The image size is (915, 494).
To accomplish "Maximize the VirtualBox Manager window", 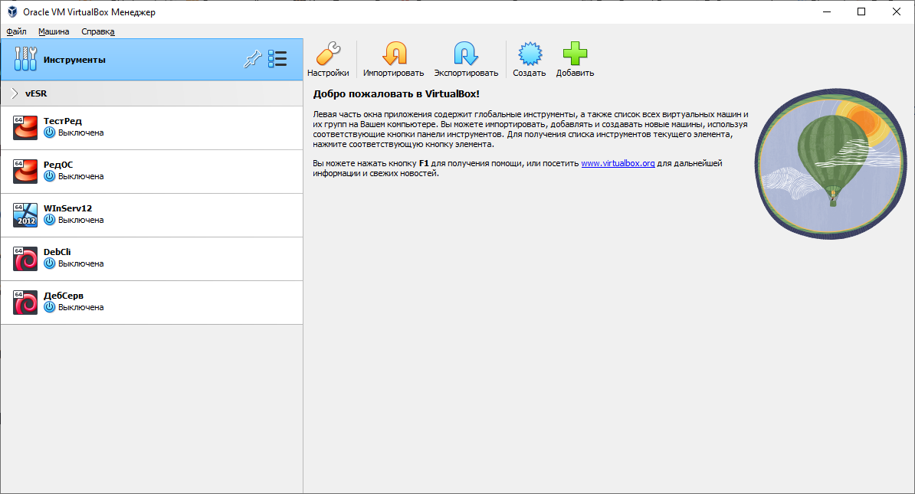I will coord(861,11).
